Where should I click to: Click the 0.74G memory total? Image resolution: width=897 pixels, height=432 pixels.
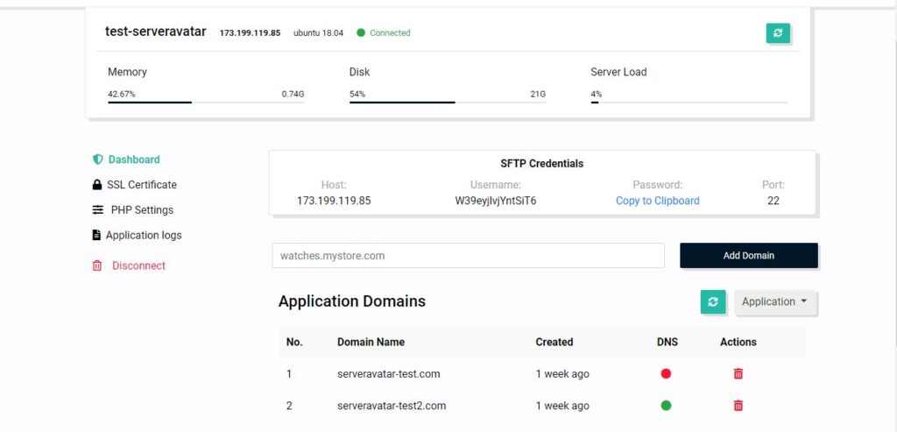click(x=293, y=94)
